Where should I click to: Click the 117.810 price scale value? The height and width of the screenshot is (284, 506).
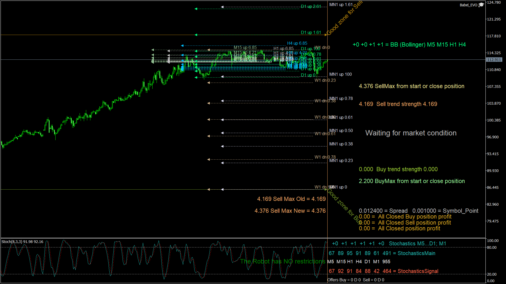(x=494, y=36)
